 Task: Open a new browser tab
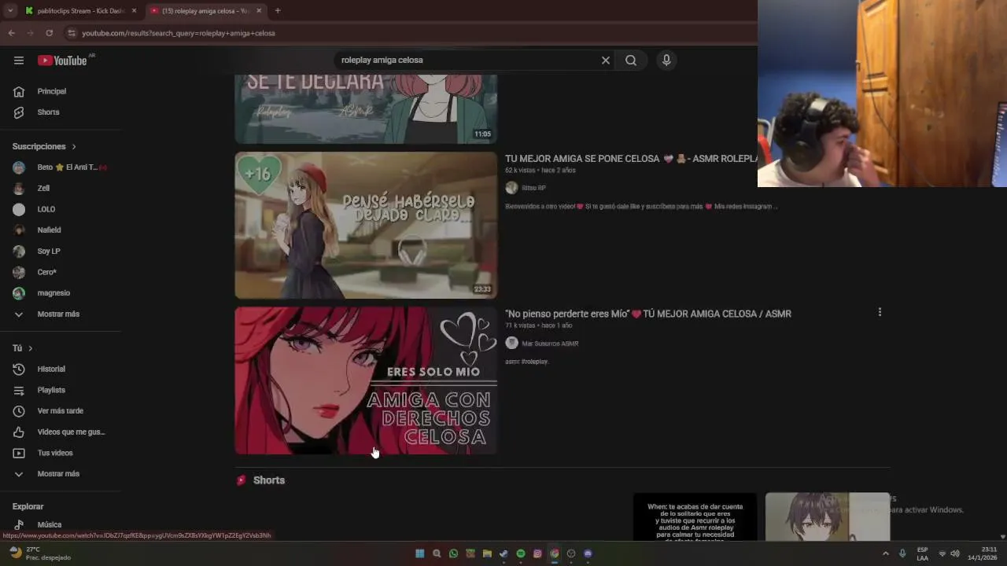(278, 11)
